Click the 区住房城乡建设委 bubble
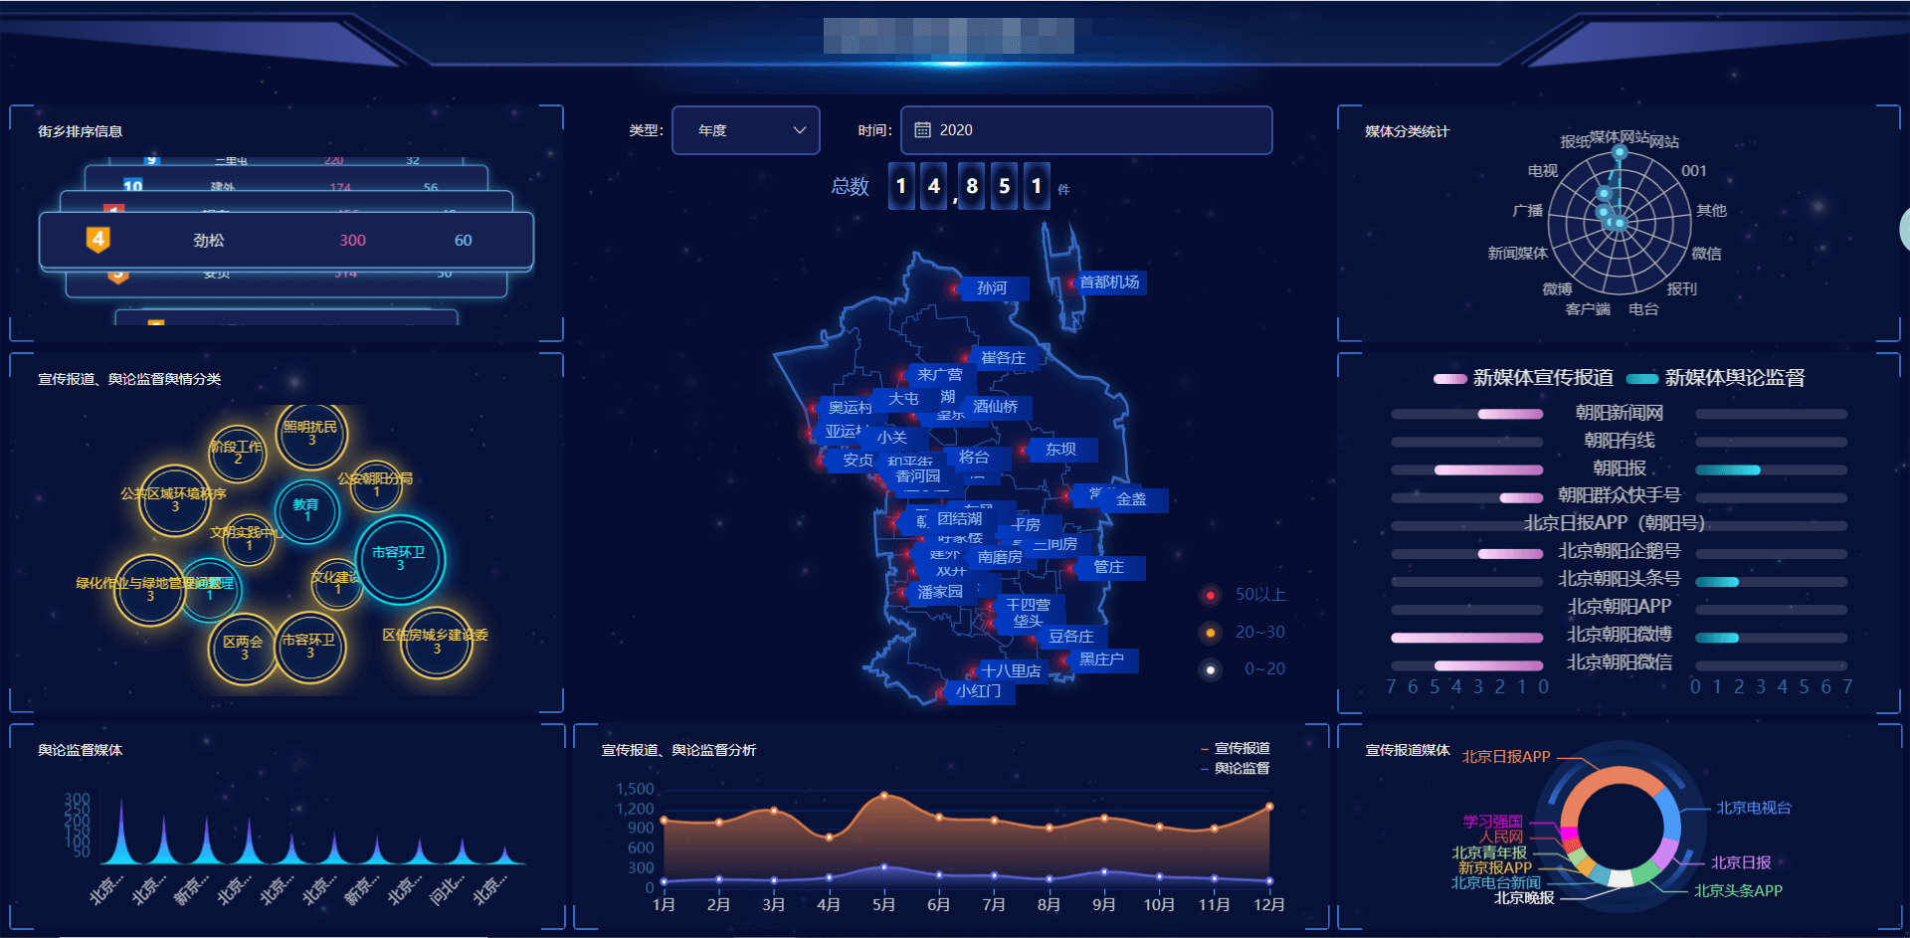 coord(437,642)
